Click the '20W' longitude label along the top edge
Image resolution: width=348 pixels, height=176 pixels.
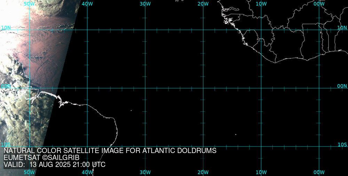pyautogui.click(x=203, y=4)
